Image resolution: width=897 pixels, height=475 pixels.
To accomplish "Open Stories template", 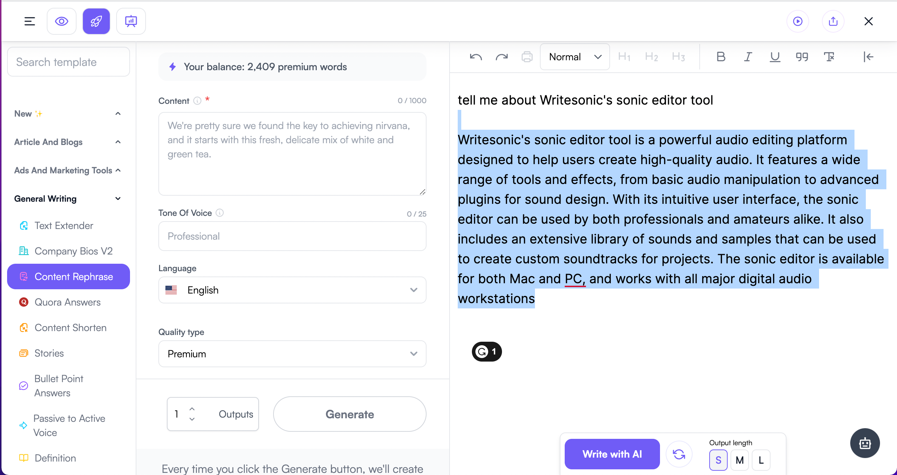I will point(68,353).
